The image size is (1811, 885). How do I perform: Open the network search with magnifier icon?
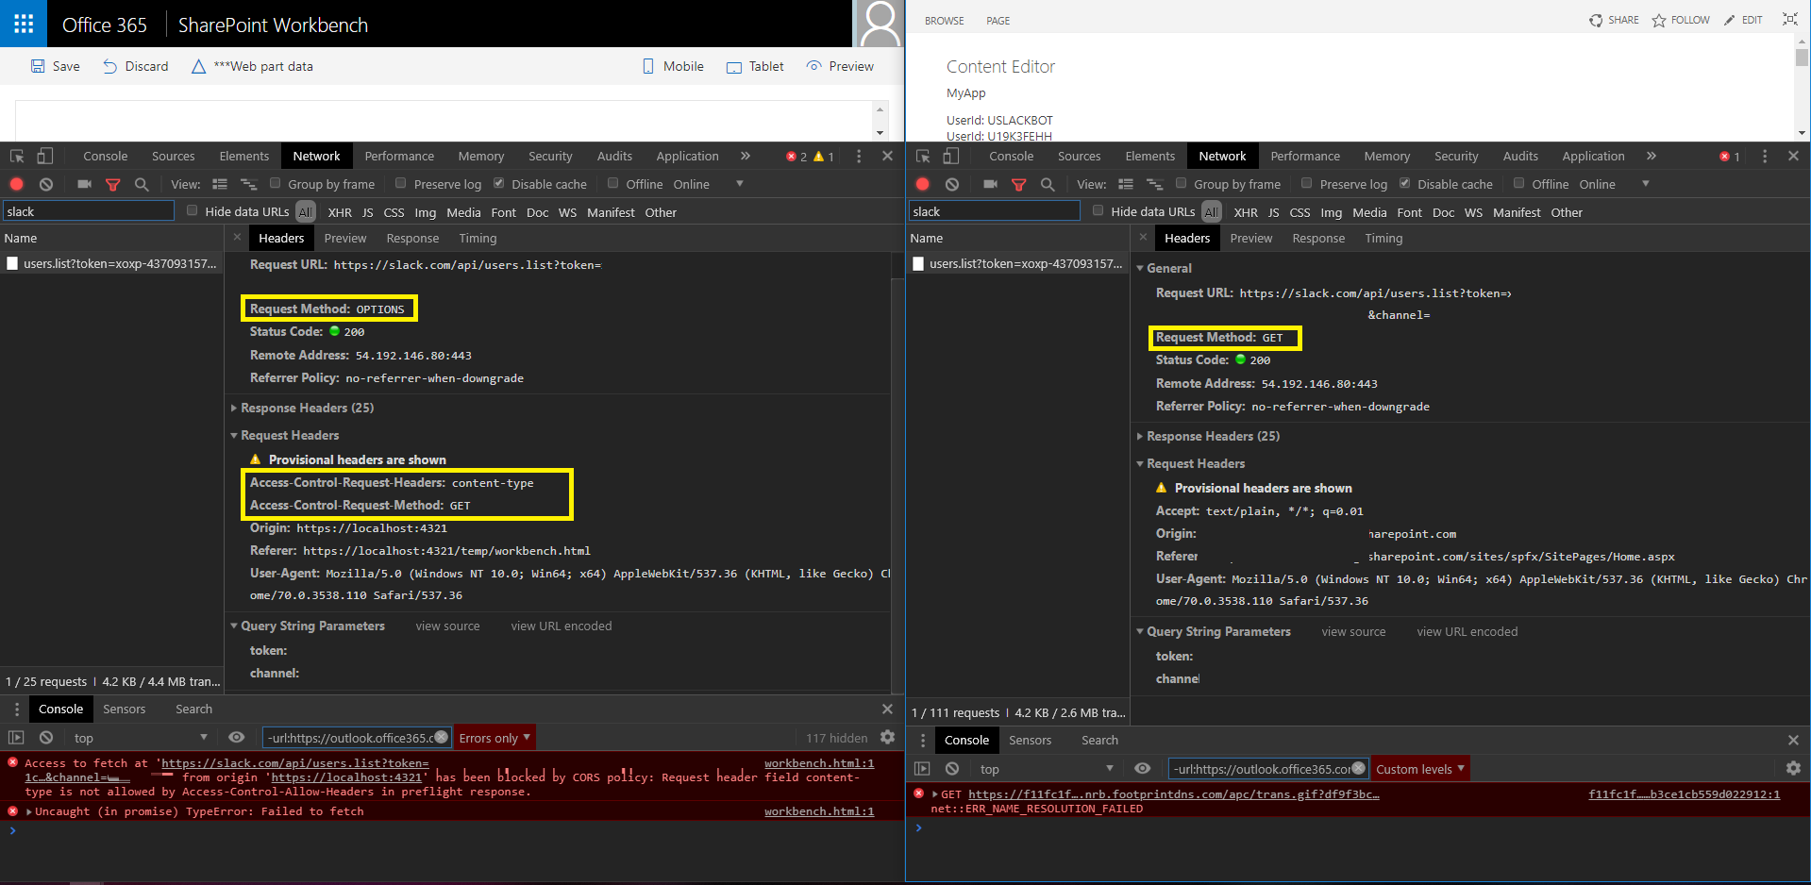[142, 184]
